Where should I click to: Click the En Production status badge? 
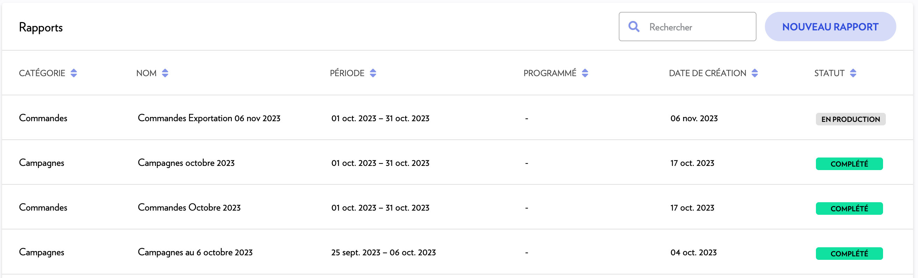[x=850, y=119]
